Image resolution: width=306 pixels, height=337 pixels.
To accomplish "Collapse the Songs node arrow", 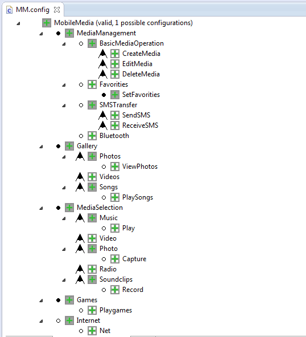I will click(x=64, y=188).
